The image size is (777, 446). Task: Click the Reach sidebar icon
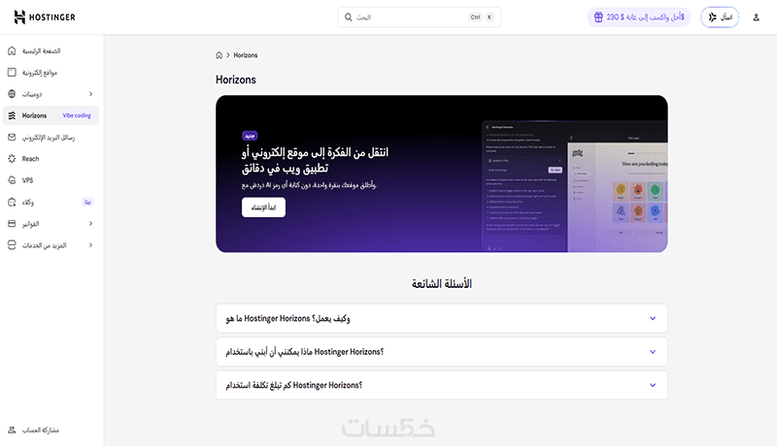(12, 159)
